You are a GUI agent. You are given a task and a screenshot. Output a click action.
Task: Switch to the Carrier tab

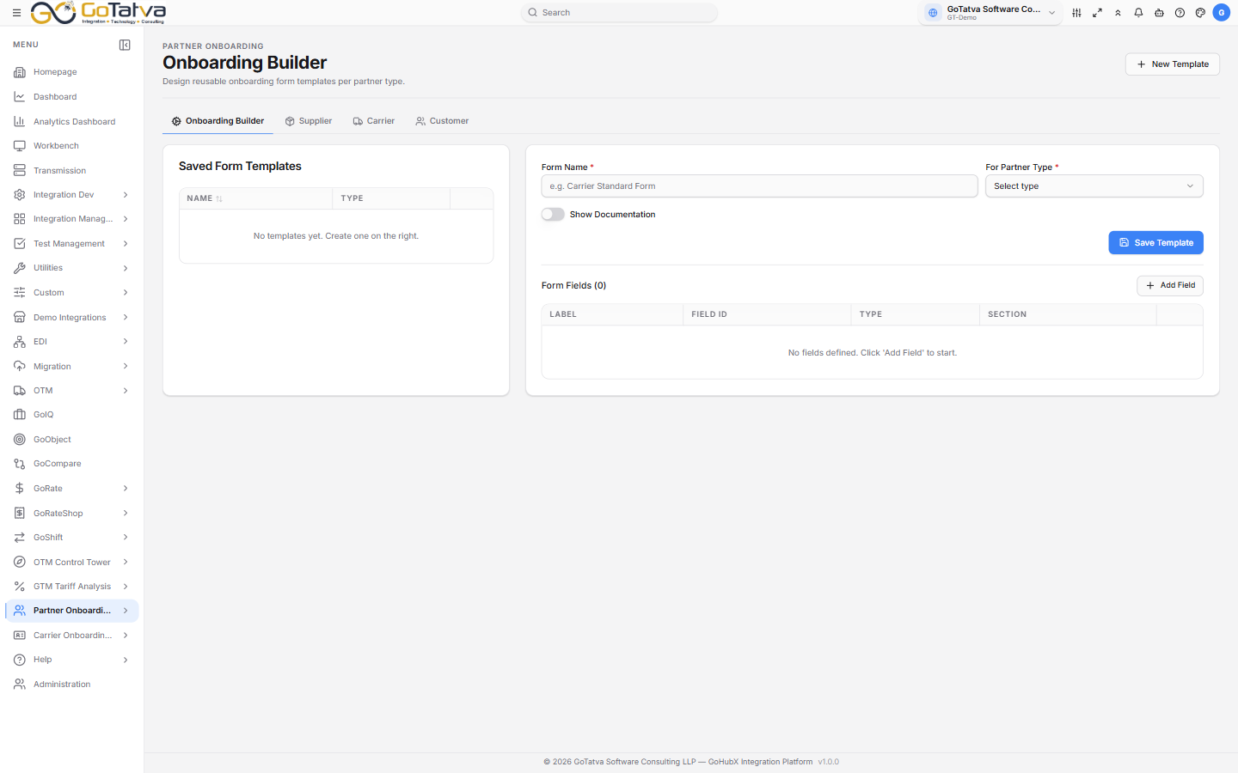coord(374,121)
